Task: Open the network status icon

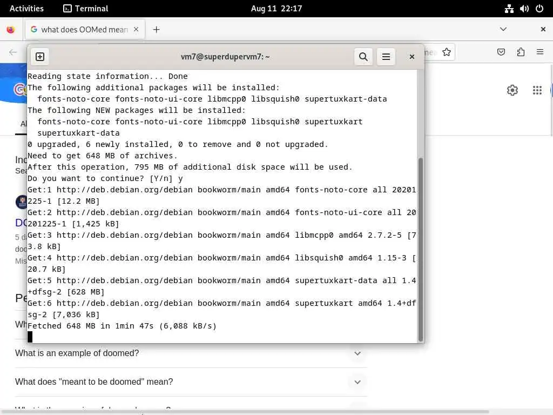Action: pos(509,9)
